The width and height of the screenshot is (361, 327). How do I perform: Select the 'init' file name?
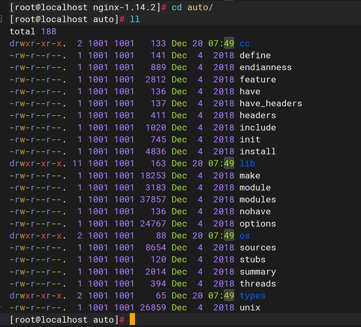coord(250,139)
